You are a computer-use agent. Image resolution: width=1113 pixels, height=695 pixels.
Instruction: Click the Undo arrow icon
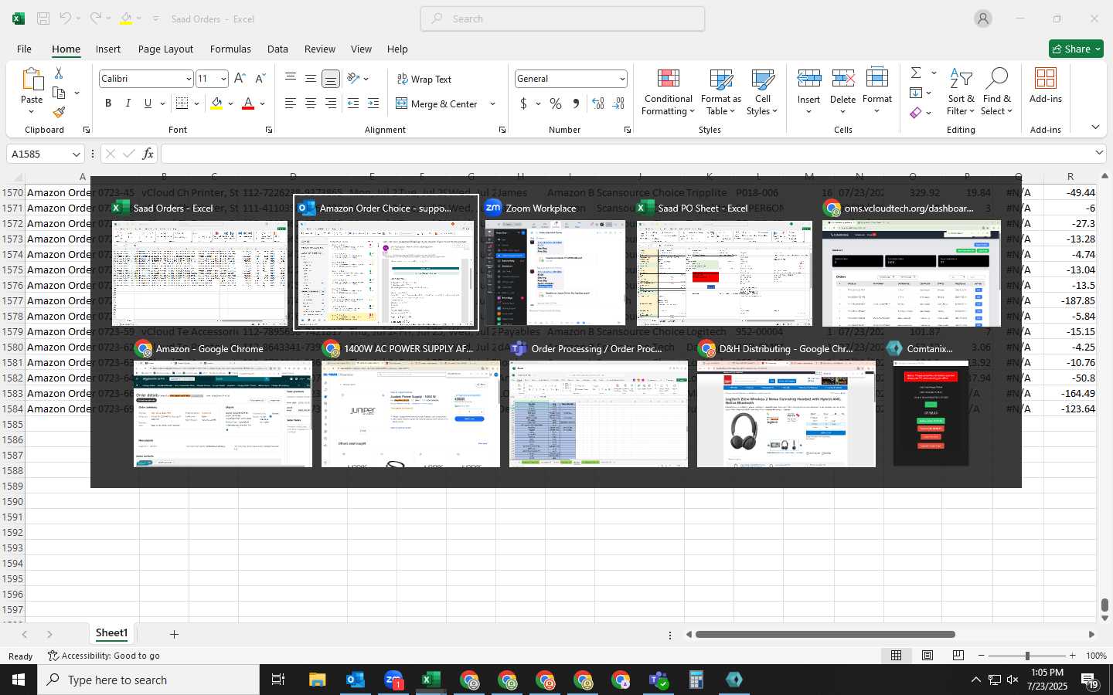click(x=66, y=19)
